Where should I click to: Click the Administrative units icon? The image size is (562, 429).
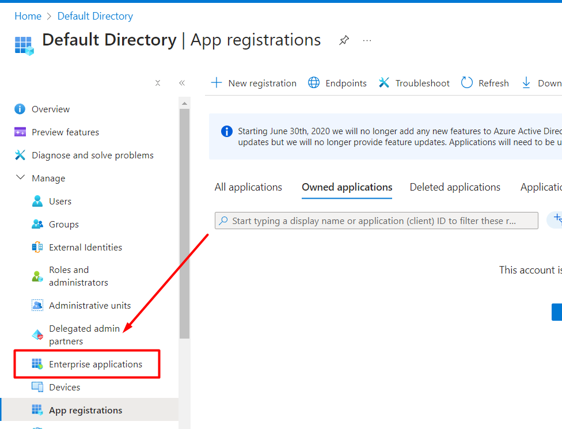pos(37,305)
